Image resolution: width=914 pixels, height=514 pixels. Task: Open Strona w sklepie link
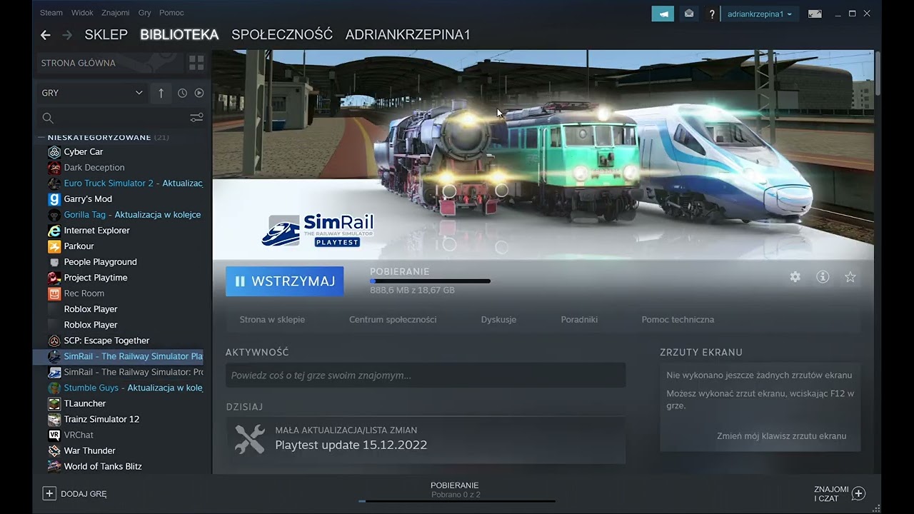[x=272, y=320]
